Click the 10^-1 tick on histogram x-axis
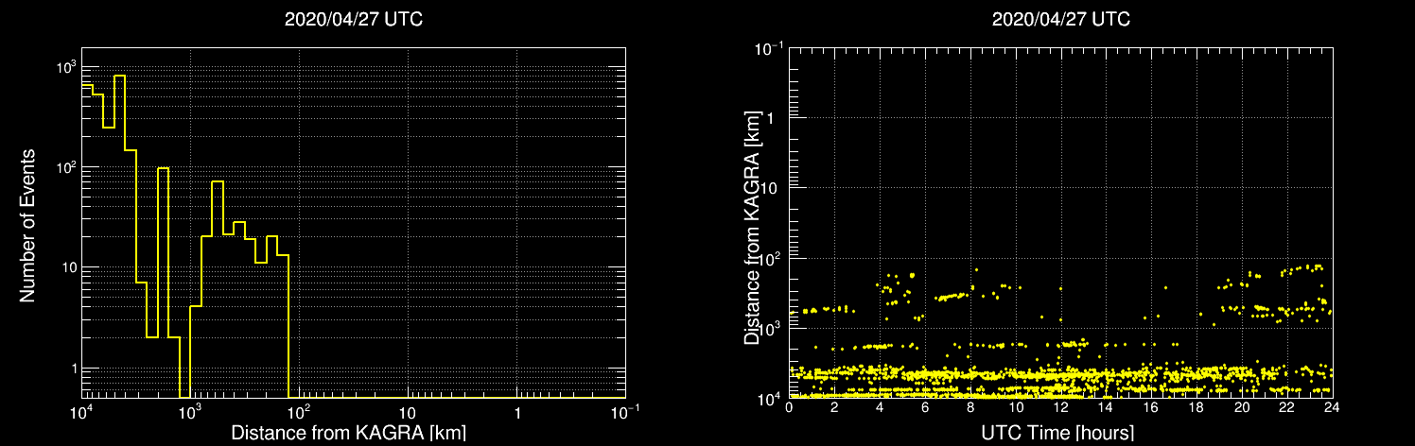This screenshot has width=1415, height=446. click(x=624, y=412)
